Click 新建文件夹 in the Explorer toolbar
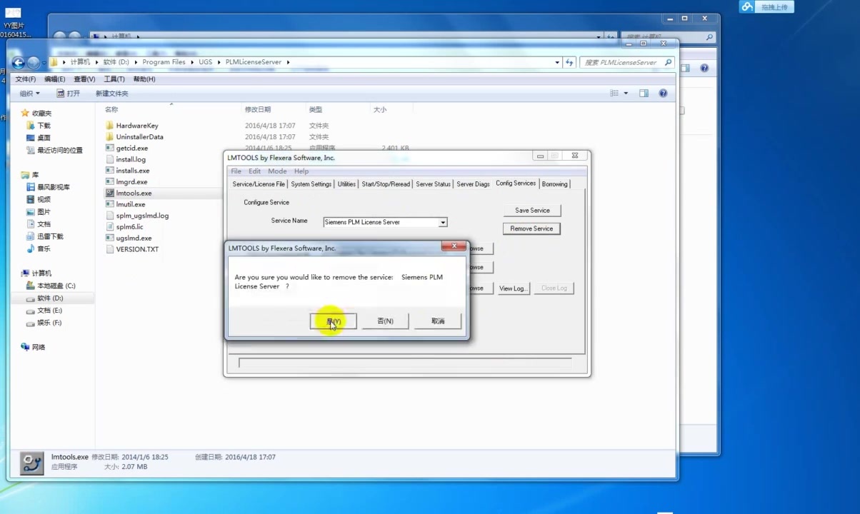 pos(112,94)
